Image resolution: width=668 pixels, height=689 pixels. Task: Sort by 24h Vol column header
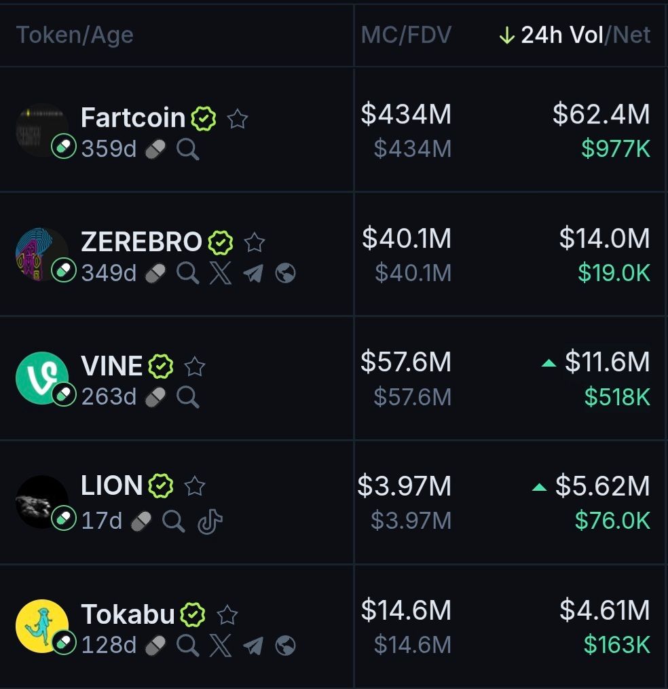point(562,35)
